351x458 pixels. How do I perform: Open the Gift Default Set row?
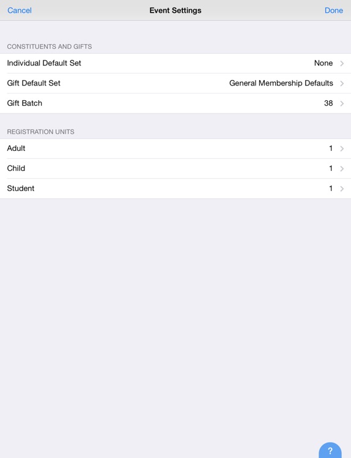pos(175,83)
